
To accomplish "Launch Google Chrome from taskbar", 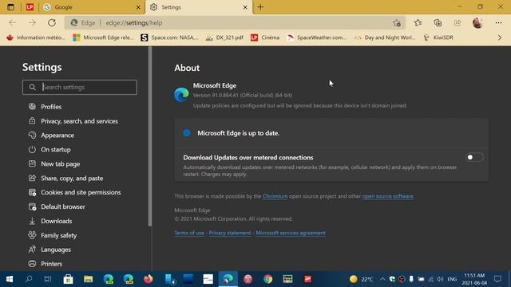I will pos(268,279).
